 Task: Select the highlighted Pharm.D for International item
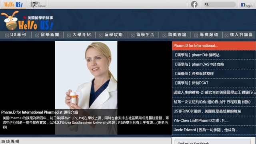coord(214,46)
